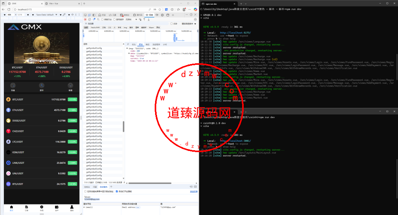This screenshot has height=215, width=398.
Task: Open 'Save-Data': default dropdown
Action: coord(47,15)
